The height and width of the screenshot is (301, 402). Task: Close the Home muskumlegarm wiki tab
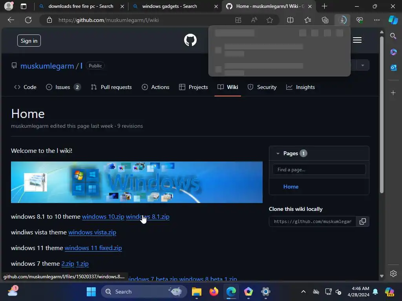310,6
